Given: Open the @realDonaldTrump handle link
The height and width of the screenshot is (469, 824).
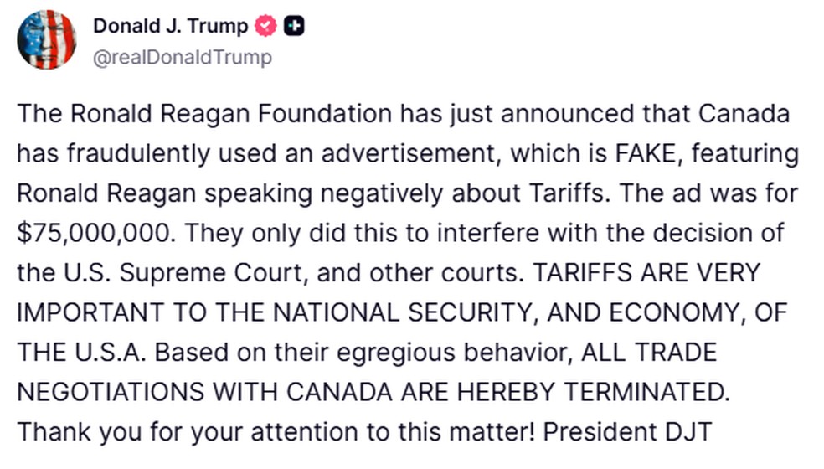Looking at the screenshot, I should click(x=182, y=58).
